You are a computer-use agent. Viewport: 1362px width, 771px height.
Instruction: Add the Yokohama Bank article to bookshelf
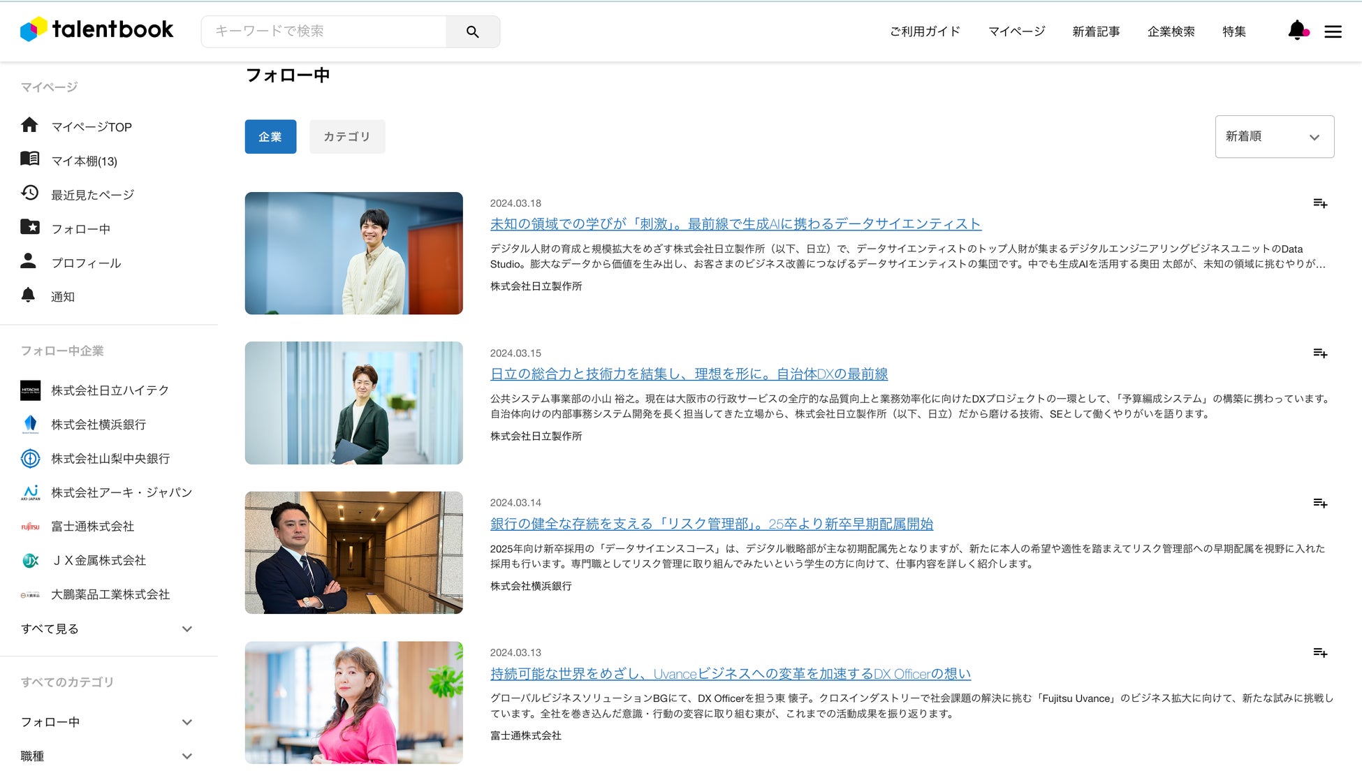click(x=1319, y=503)
